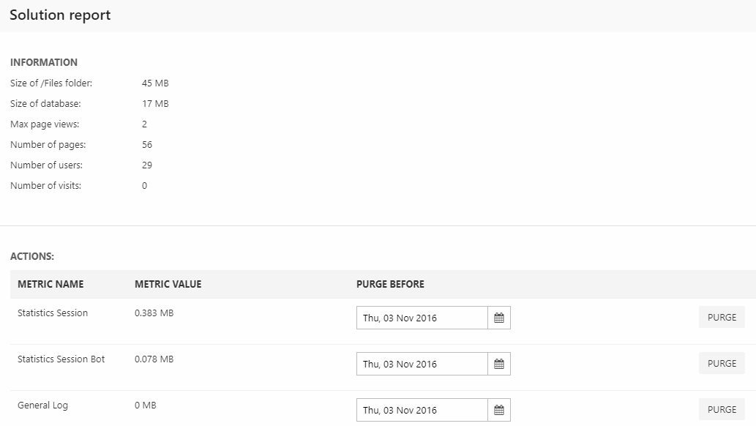Select the Size of /Files folder label
Screen dimensions: 756x426
[51, 83]
